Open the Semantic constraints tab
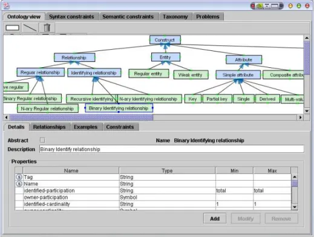This screenshot has width=314, height=237. (x=128, y=17)
